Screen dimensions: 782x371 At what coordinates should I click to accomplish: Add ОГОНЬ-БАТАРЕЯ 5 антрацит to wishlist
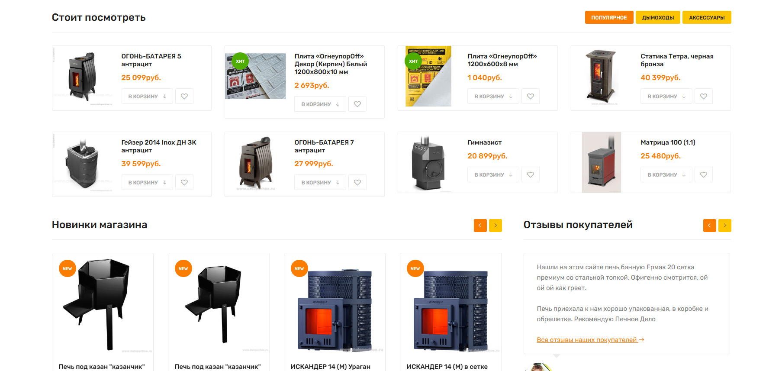184,96
